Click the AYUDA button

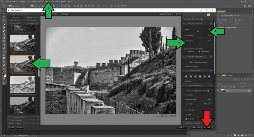(12, 127)
